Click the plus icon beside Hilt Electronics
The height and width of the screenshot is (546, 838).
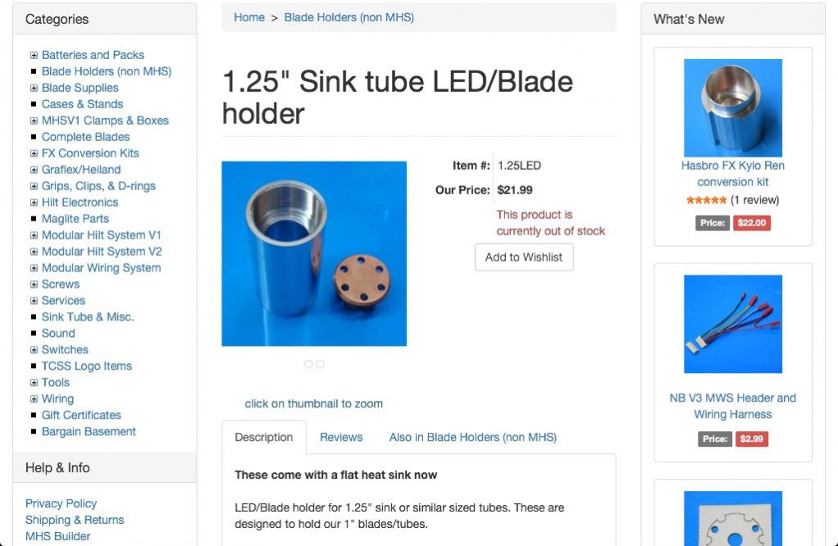[x=34, y=203]
